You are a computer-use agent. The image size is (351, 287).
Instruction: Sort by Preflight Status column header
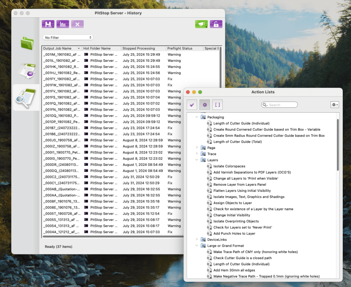(185, 48)
